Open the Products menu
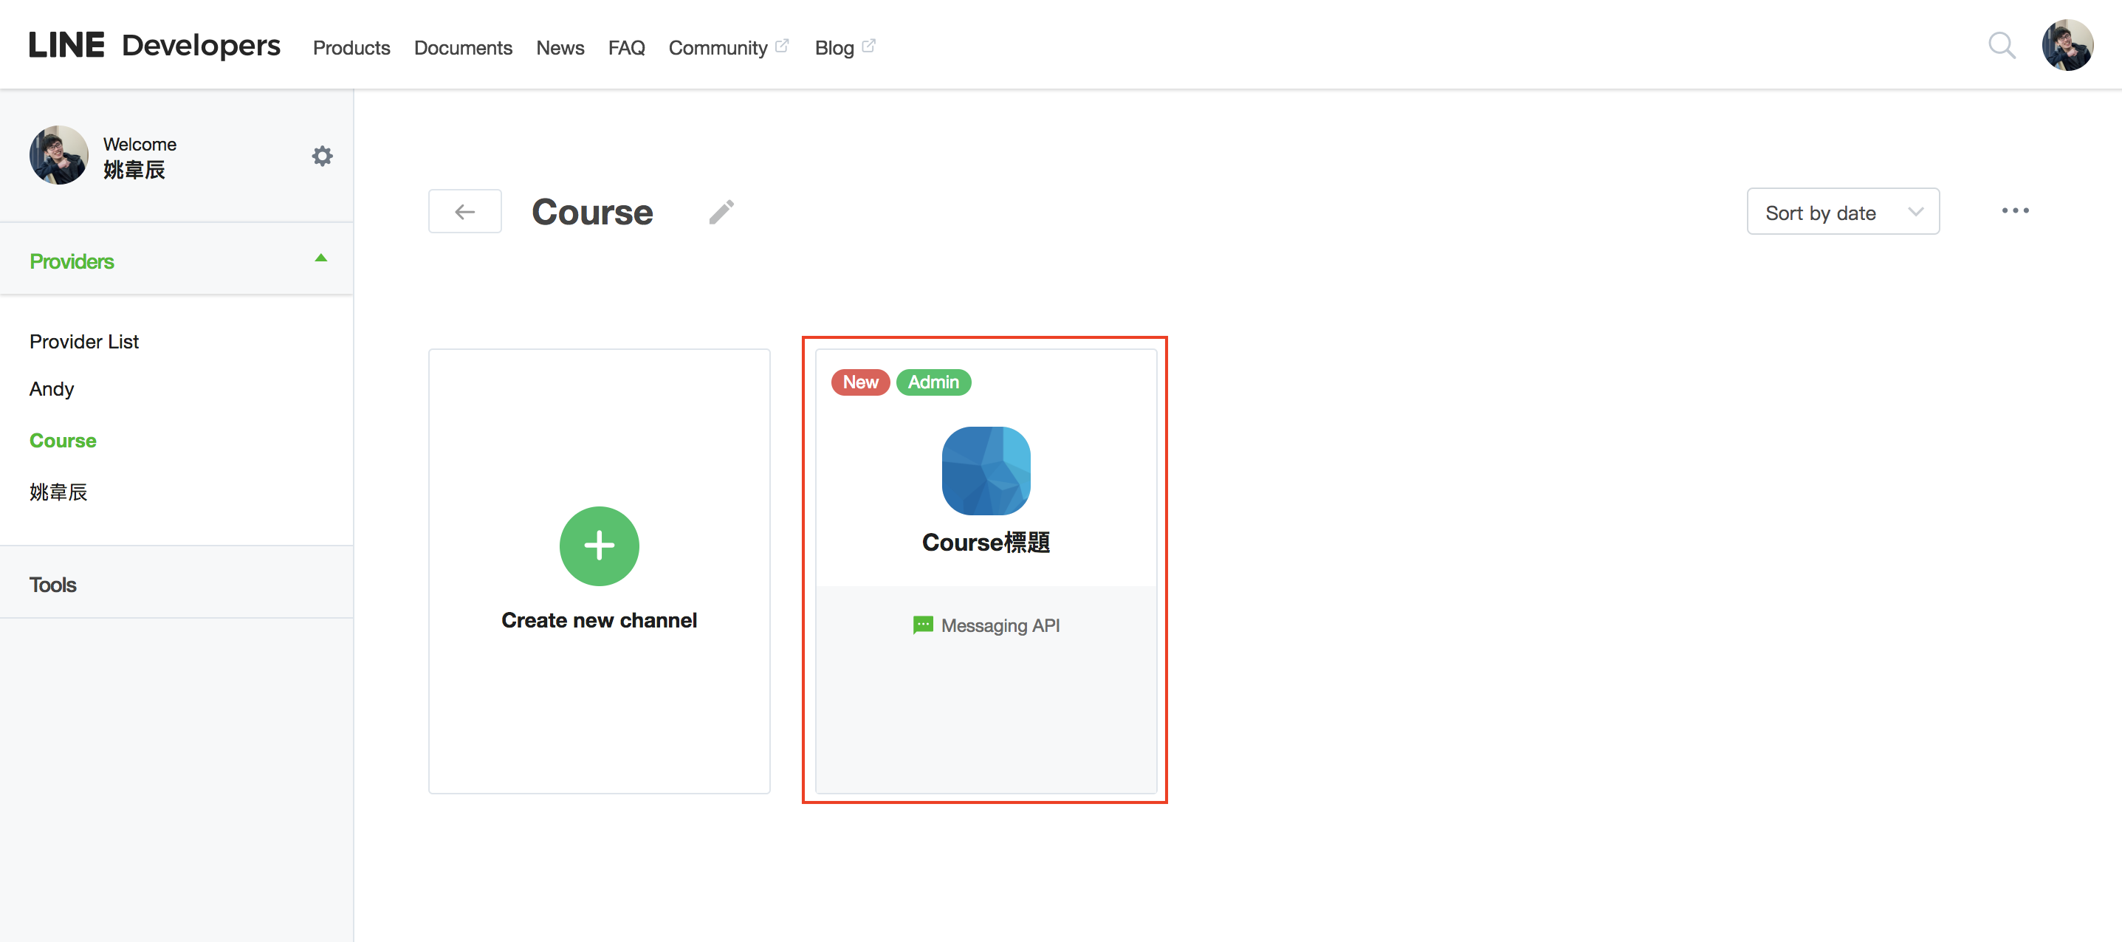Image resolution: width=2122 pixels, height=942 pixels. [x=351, y=48]
